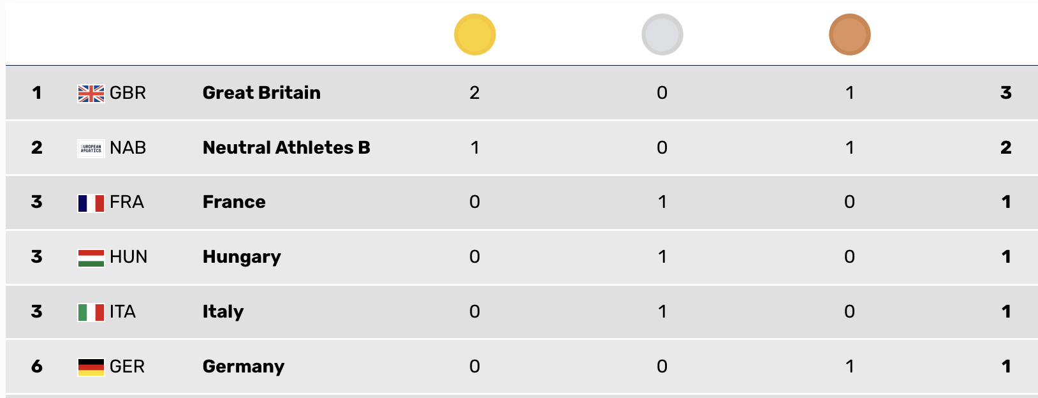Click the Germany flag icon
1038x398 pixels.
tap(91, 367)
